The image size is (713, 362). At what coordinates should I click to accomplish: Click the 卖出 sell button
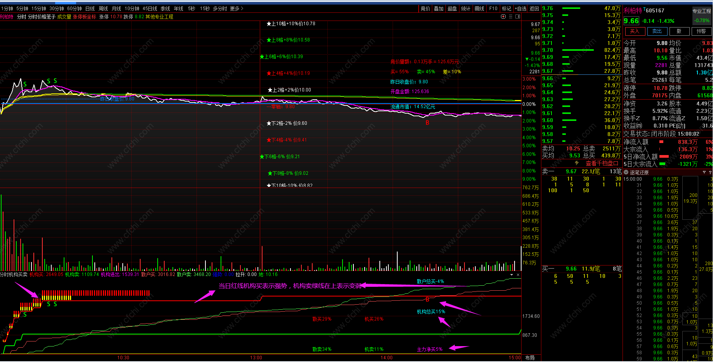[657, 31]
